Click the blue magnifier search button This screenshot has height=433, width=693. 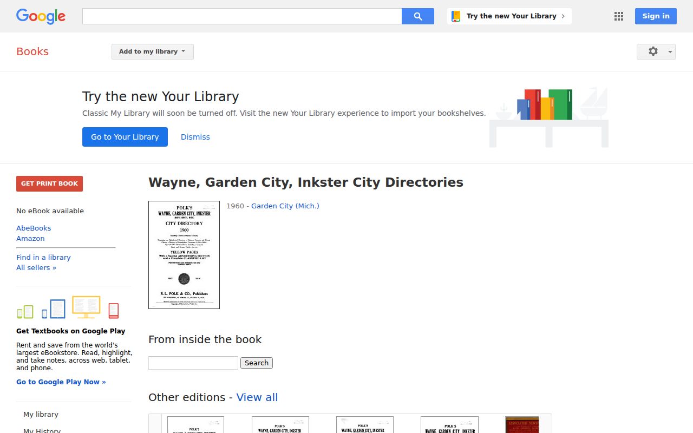[x=418, y=16]
